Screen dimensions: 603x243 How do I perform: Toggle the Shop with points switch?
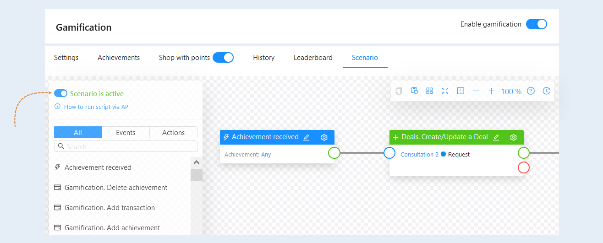coord(223,58)
